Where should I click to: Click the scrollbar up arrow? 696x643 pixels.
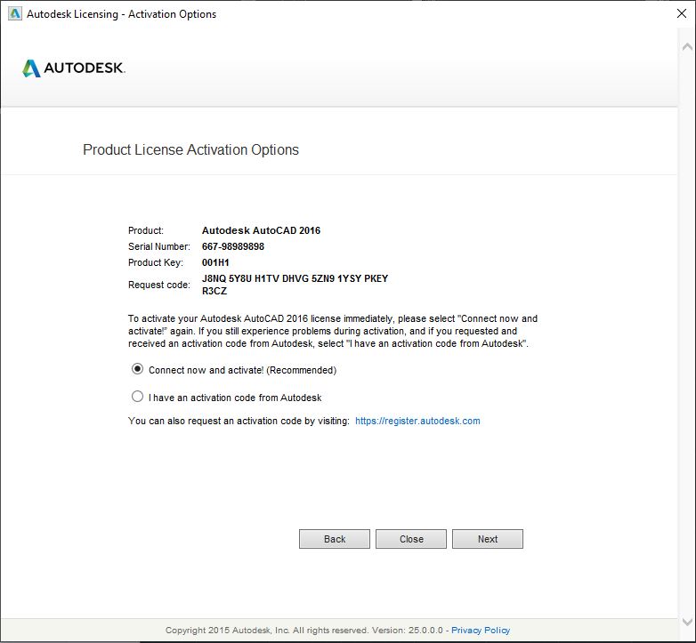coord(687,46)
